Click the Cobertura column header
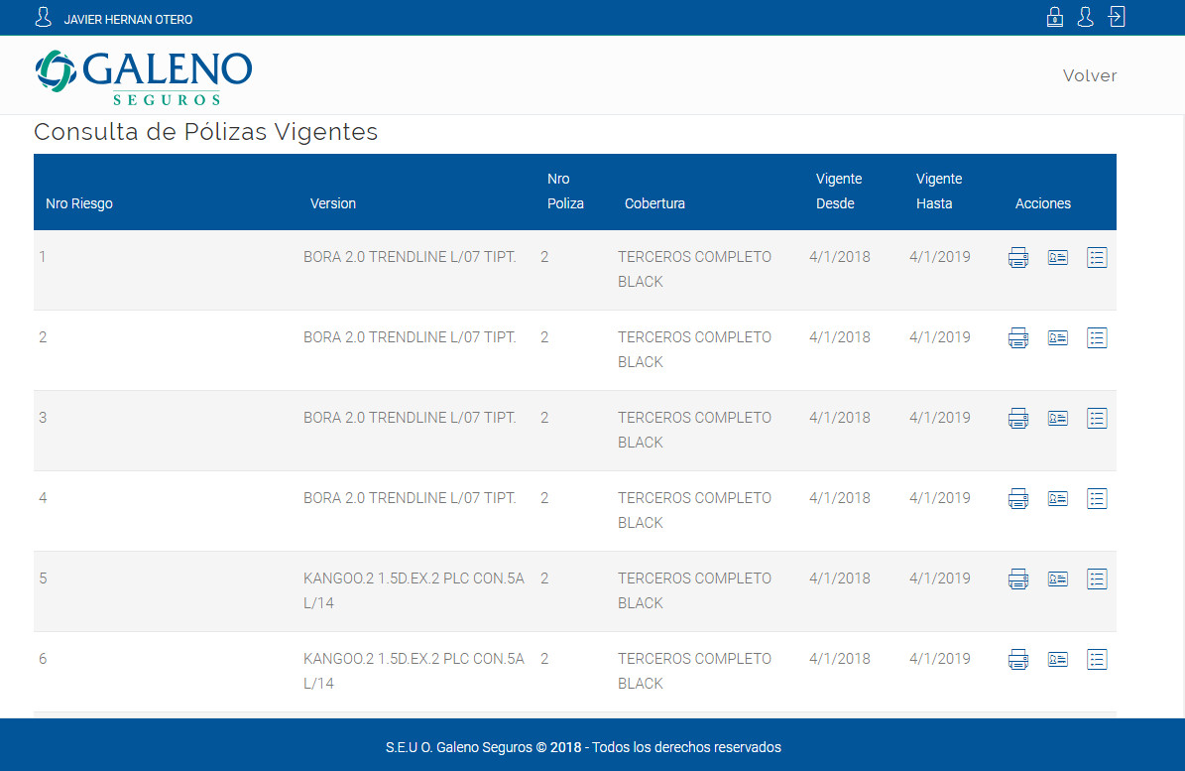 tap(654, 203)
